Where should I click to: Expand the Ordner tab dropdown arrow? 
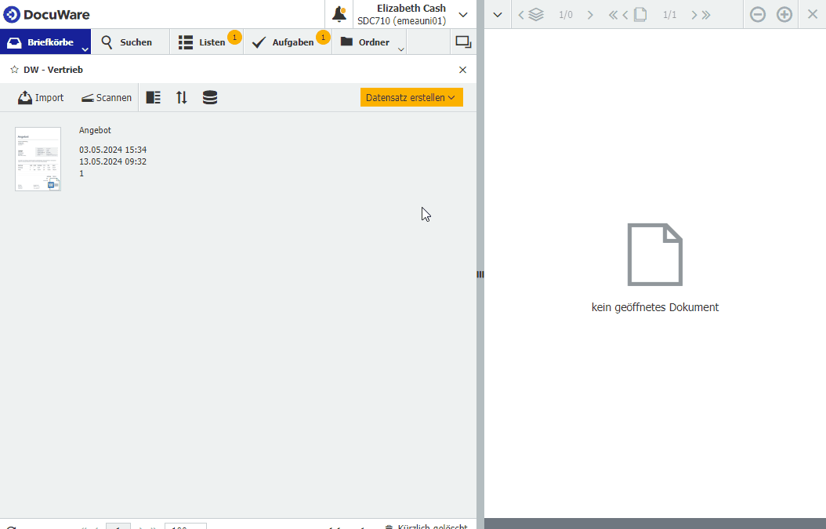pyautogui.click(x=401, y=50)
